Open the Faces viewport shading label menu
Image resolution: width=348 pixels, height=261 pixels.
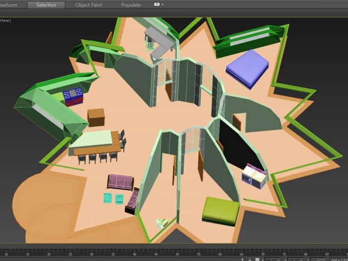point(5,20)
